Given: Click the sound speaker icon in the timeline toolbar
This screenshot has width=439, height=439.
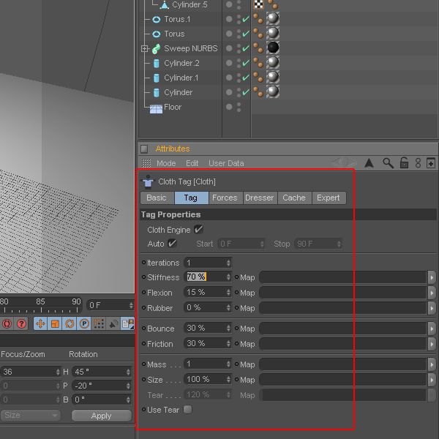Looking at the screenshot, I should click(113, 324).
